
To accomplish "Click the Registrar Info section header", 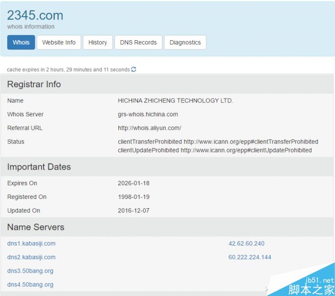I will (x=34, y=84).
